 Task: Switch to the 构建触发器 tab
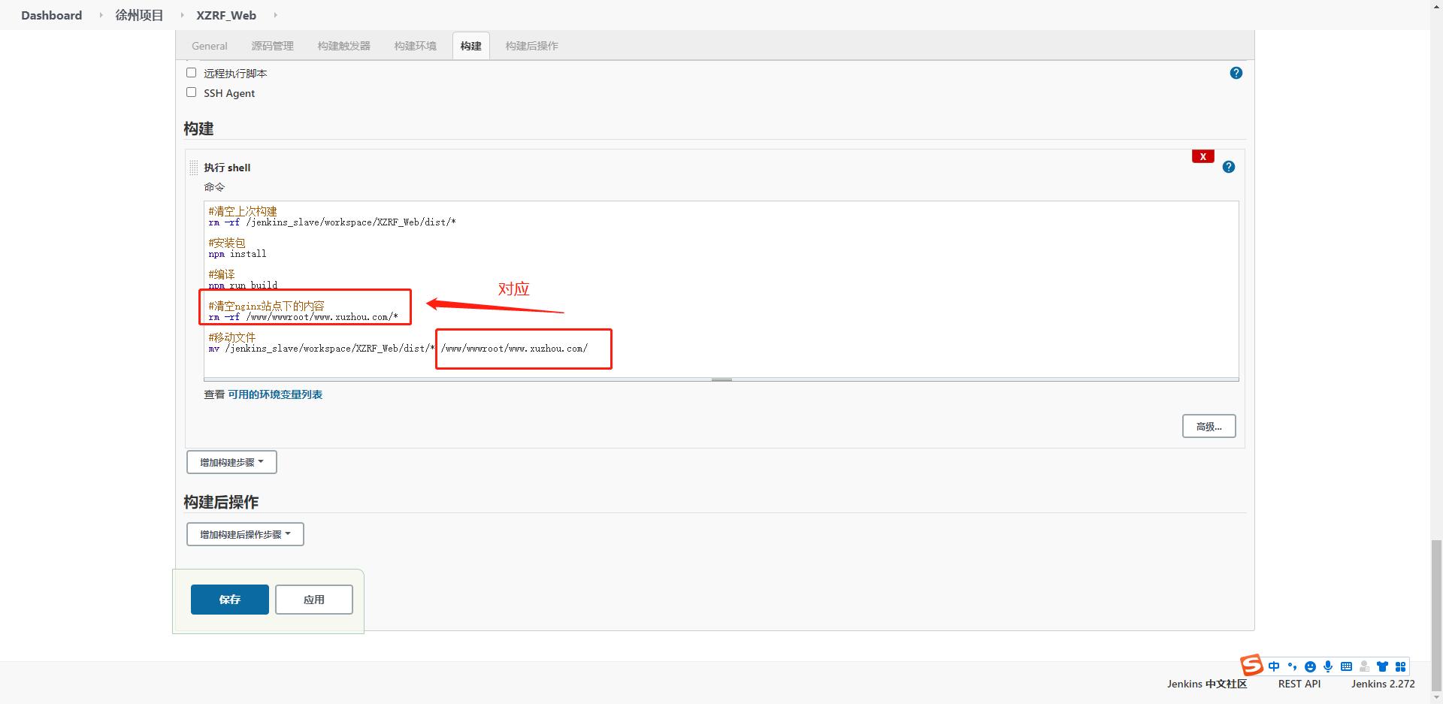tap(343, 46)
